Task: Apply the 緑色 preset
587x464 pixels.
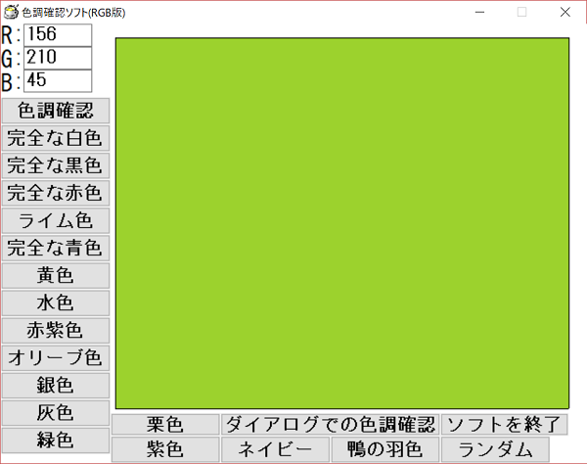Action: 56,441
